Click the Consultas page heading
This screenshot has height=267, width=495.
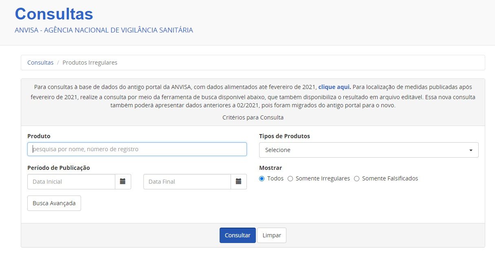[53, 14]
